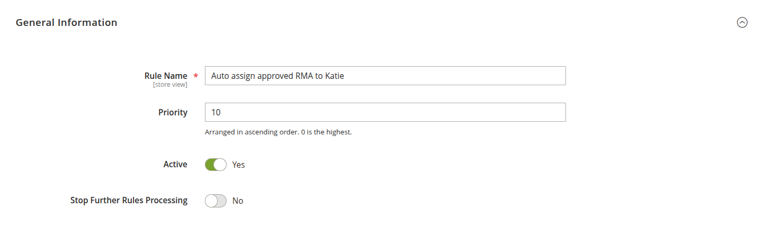The image size is (764, 226).
Task: Place cursor after value 10 in Priority
Action: [221, 112]
